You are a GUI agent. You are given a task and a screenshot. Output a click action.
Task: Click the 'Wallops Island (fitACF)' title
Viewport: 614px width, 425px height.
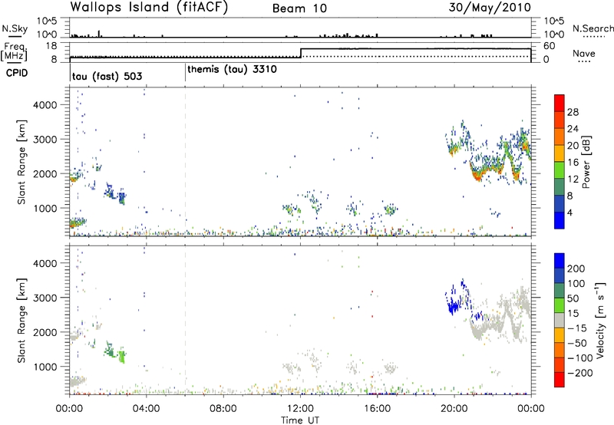[149, 7]
